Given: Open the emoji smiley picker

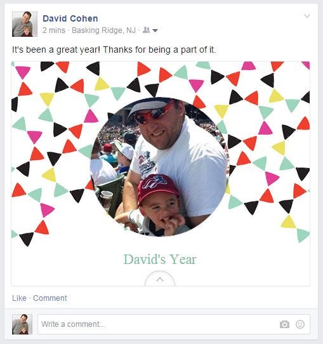Looking at the screenshot, I should 300,324.
